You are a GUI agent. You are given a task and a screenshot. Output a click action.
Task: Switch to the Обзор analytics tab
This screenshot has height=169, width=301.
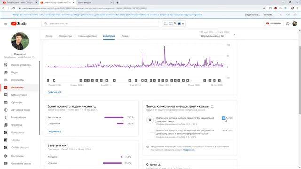point(49,36)
